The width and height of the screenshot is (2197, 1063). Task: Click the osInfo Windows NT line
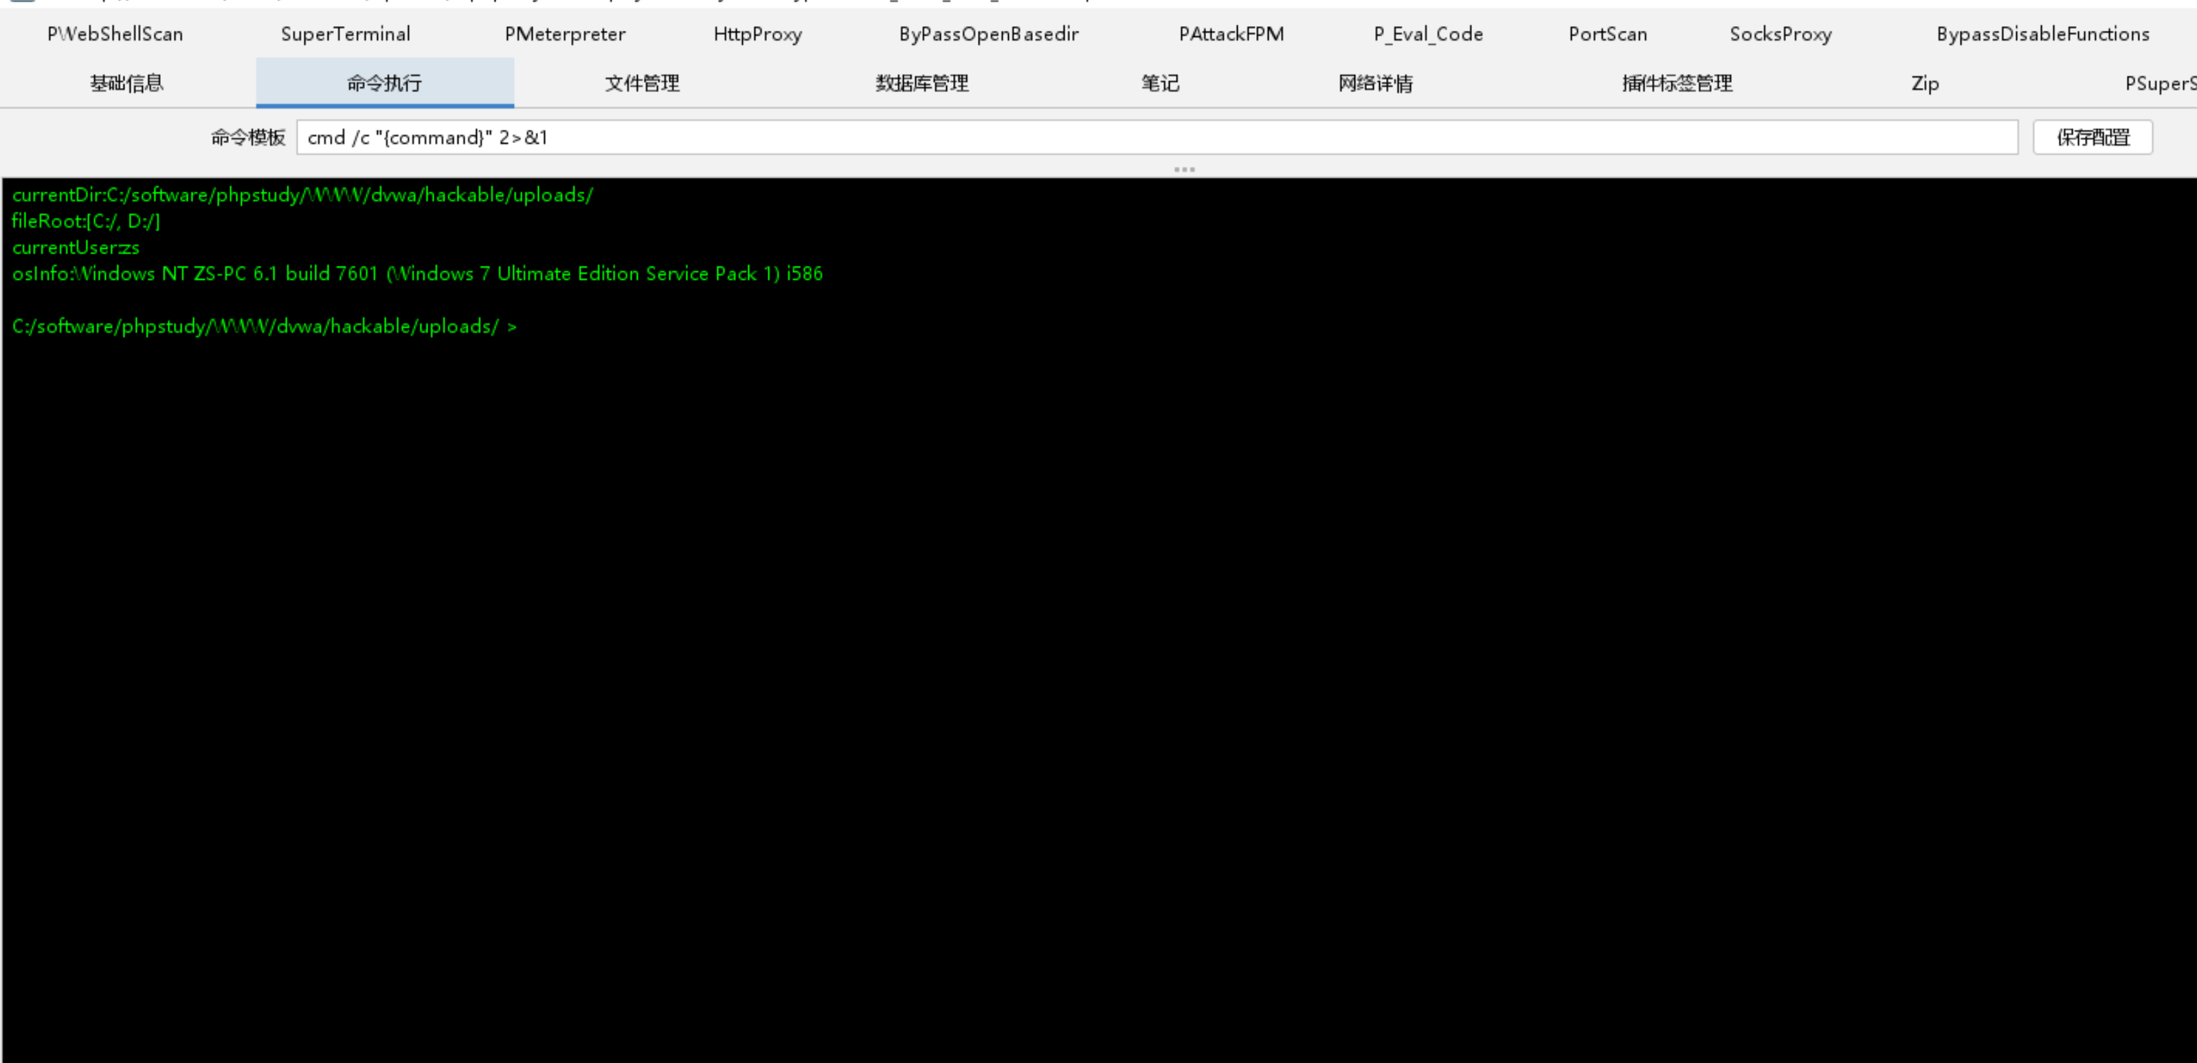pyautogui.click(x=418, y=273)
